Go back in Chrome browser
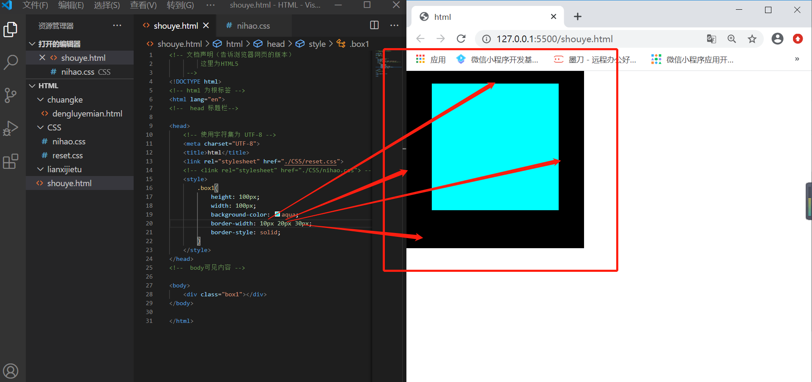The height and width of the screenshot is (382, 812). [x=420, y=39]
